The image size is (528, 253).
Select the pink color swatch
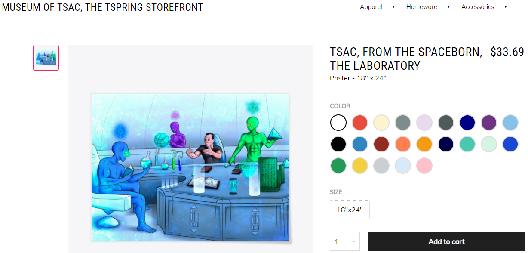pyautogui.click(x=424, y=166)
